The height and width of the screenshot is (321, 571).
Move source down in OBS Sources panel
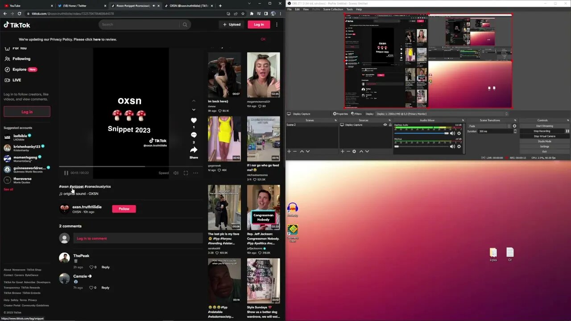(x=367, y=152)
